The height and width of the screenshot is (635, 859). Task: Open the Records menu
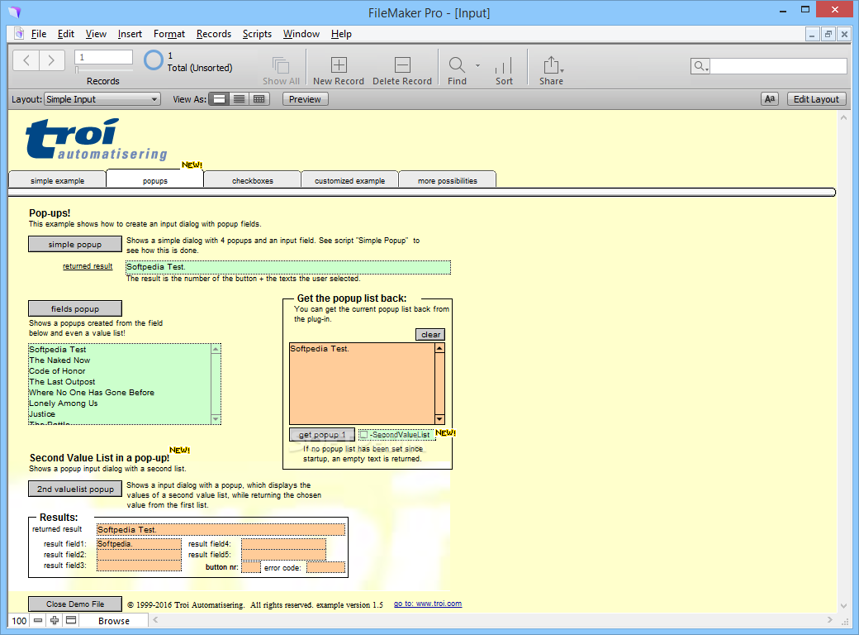pyautogui.click(x=214, y=34)
